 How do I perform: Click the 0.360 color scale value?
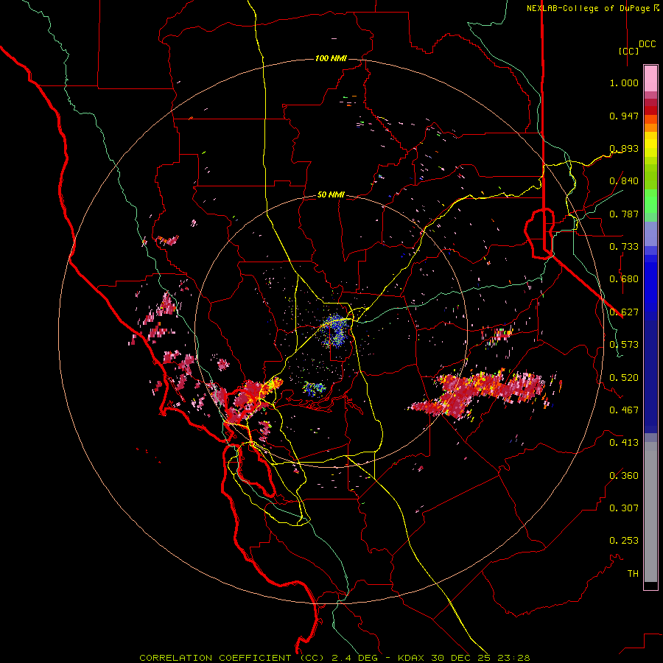pyautogui.click(x=624, y=476)
